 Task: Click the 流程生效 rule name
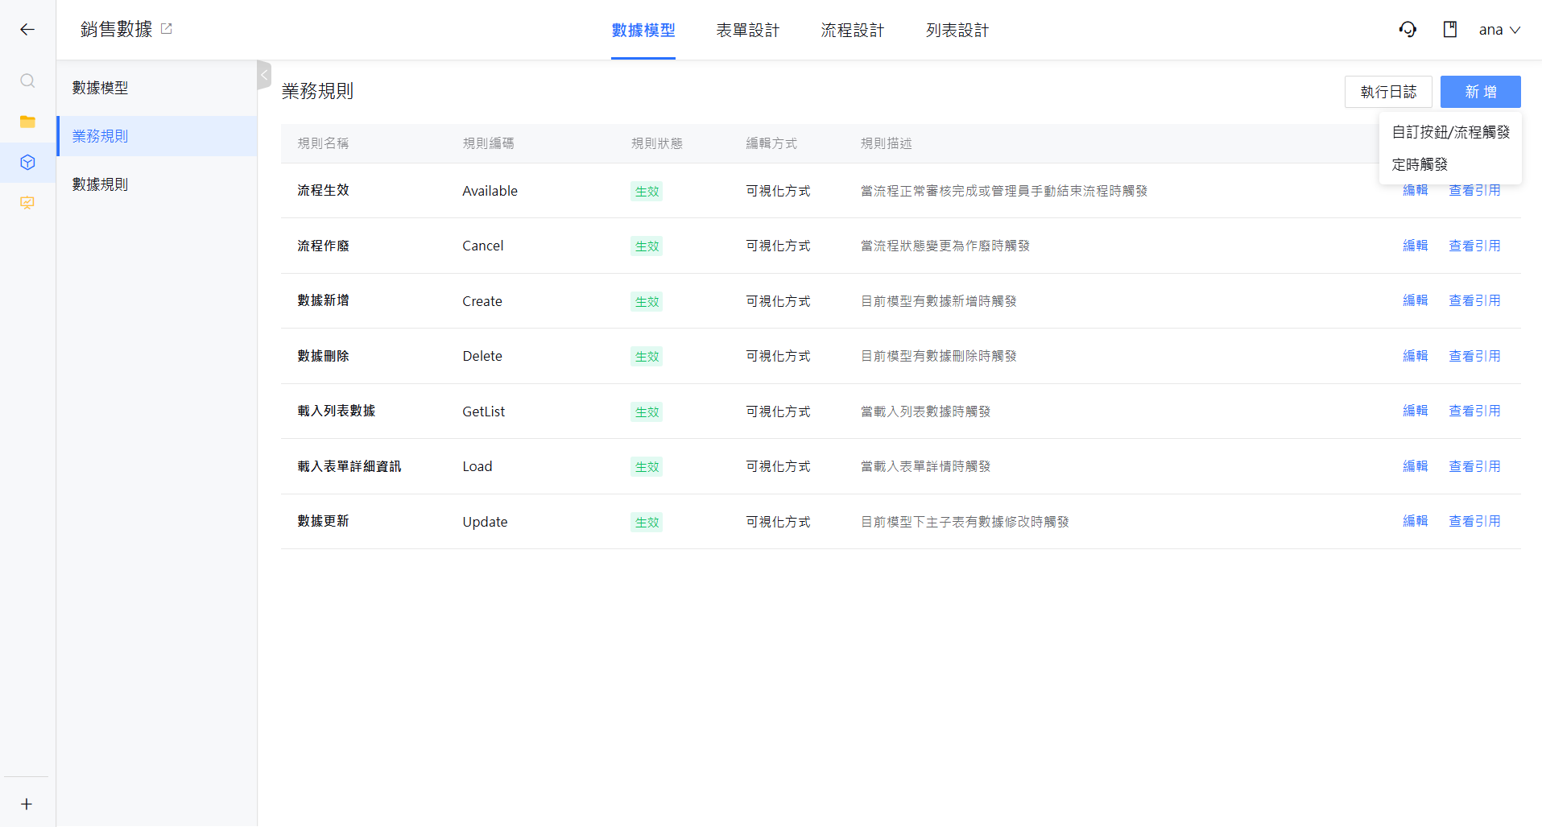[323, 190]
